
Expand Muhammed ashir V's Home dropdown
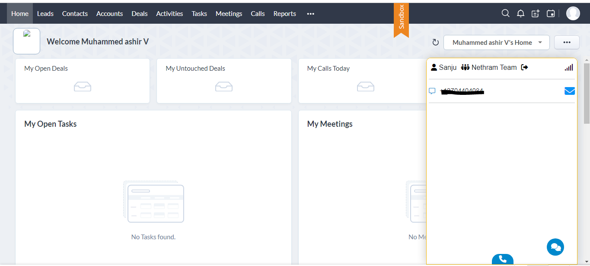(x=496, y=42)
